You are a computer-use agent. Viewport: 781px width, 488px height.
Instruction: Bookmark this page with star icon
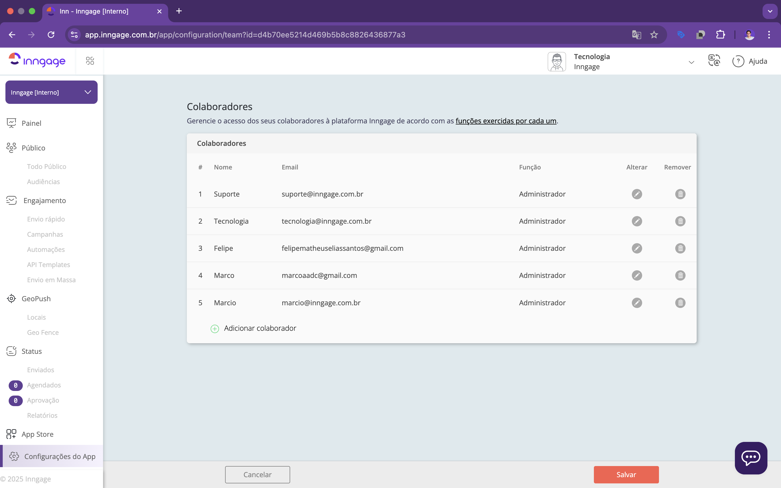(x=654, y=34)
